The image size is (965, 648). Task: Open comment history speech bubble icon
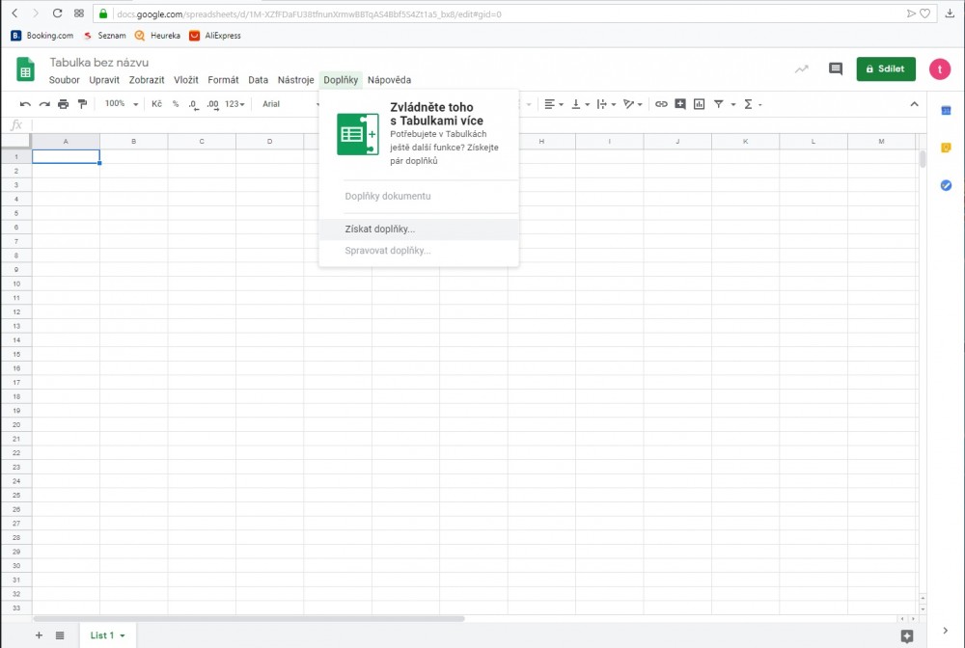click(836, 69)
